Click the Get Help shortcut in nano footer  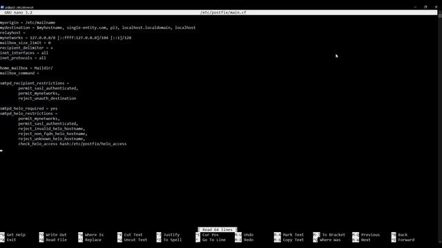(x=16, y=235)
